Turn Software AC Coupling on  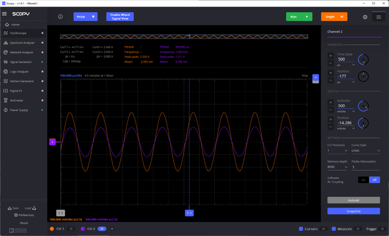(363, 180)
